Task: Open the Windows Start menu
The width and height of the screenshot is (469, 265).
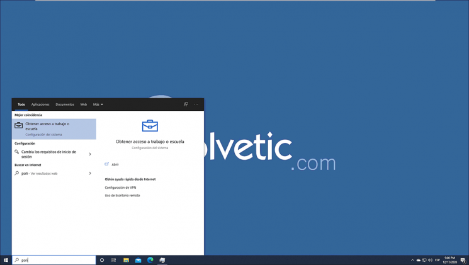Action: coord(6,260)
